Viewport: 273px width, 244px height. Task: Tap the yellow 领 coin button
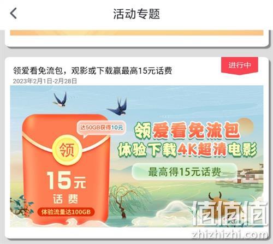click(67, 150)
